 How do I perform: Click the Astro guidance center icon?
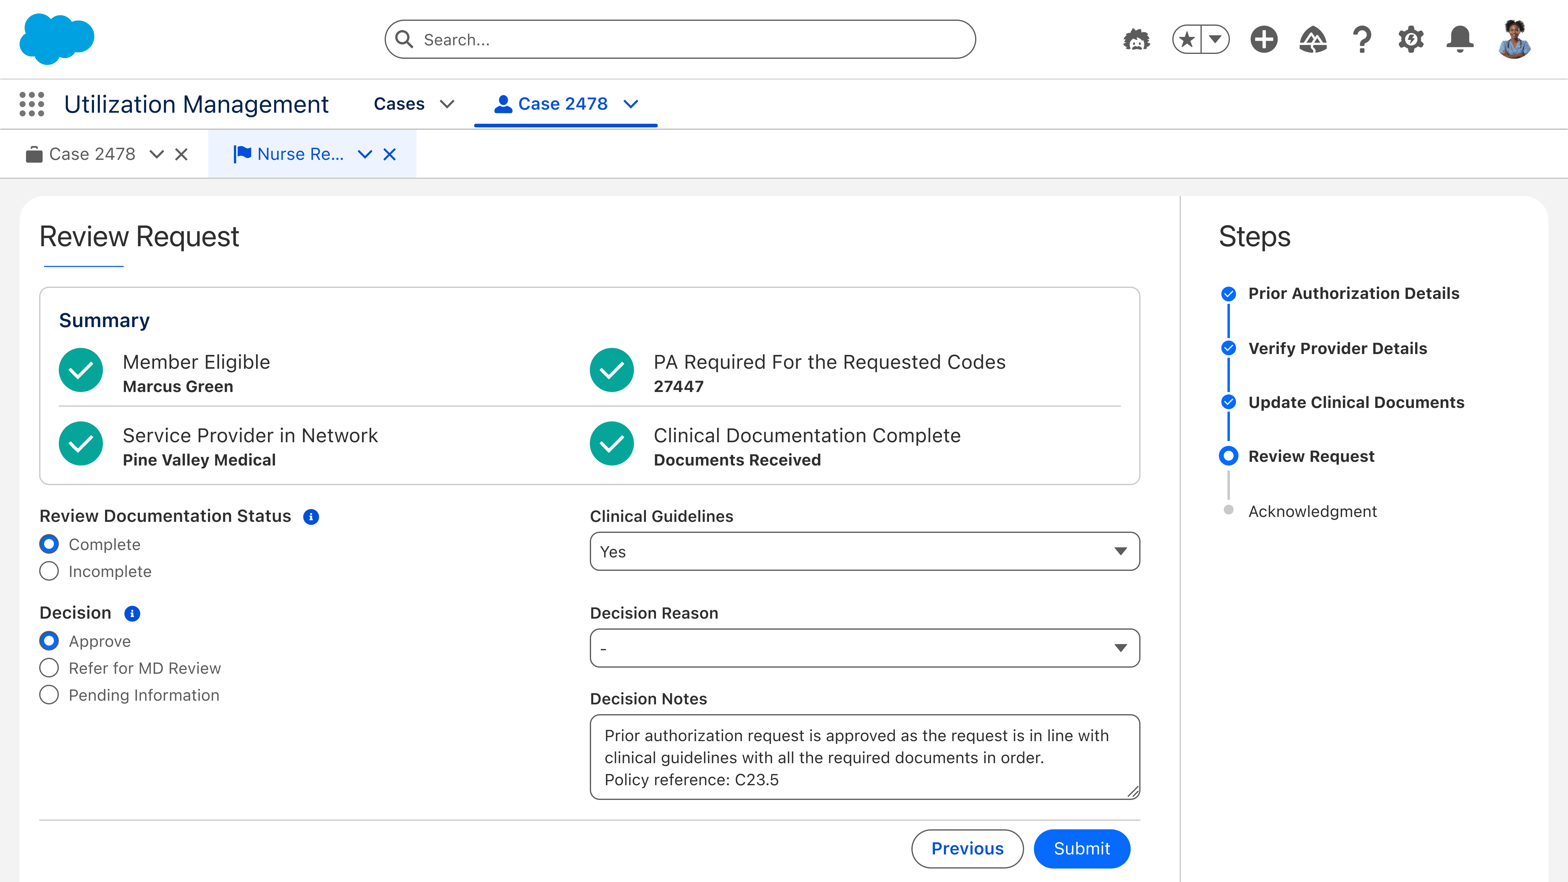click(1136, 40)
